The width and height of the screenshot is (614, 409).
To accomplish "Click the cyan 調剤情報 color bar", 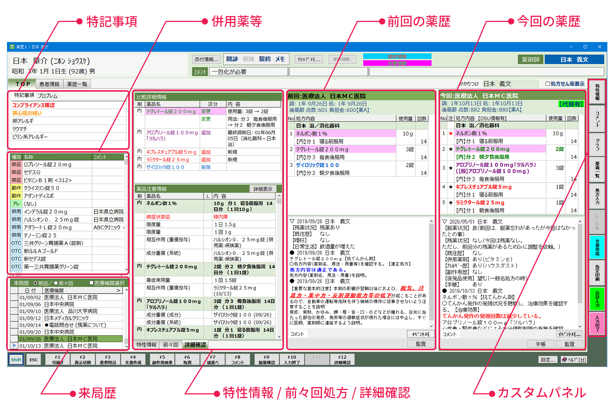I will [x=397, y=56].
